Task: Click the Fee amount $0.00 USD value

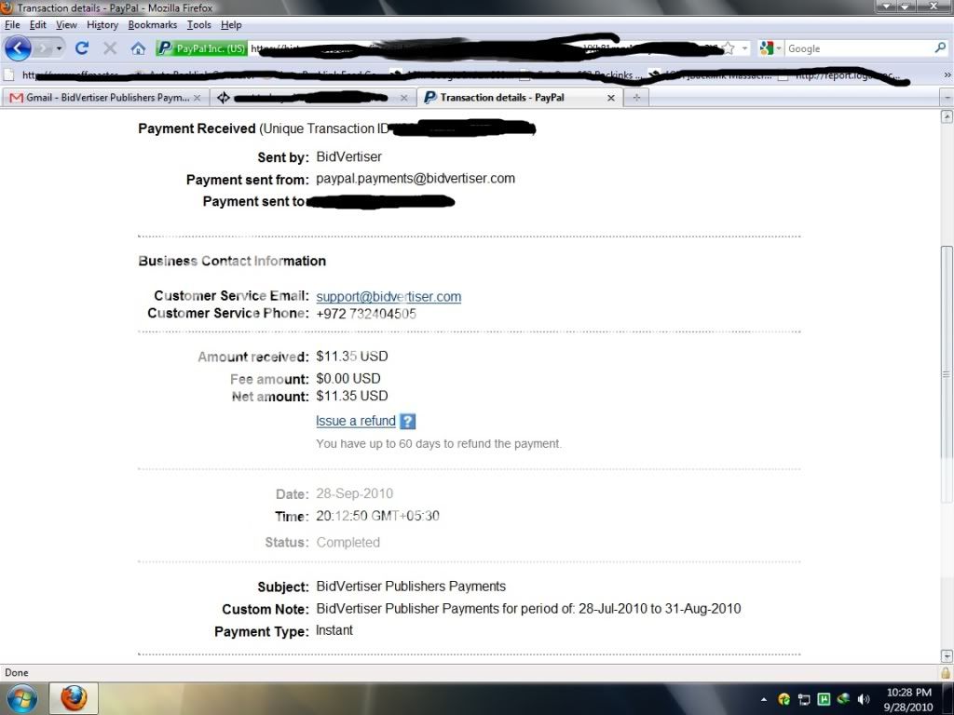Action: (x=348, y=378)
